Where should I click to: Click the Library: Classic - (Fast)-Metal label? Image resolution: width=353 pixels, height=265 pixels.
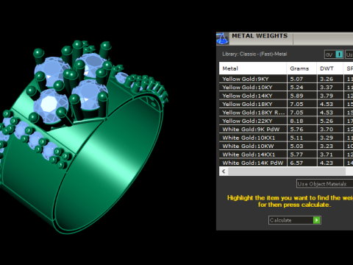[254, 54]
